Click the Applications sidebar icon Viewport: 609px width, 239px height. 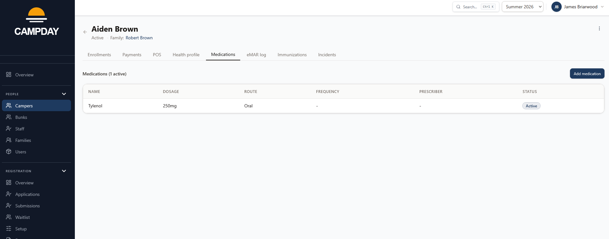click(9, 194)
